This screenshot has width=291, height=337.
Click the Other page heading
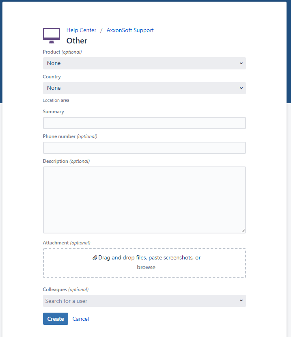point(77,41)
